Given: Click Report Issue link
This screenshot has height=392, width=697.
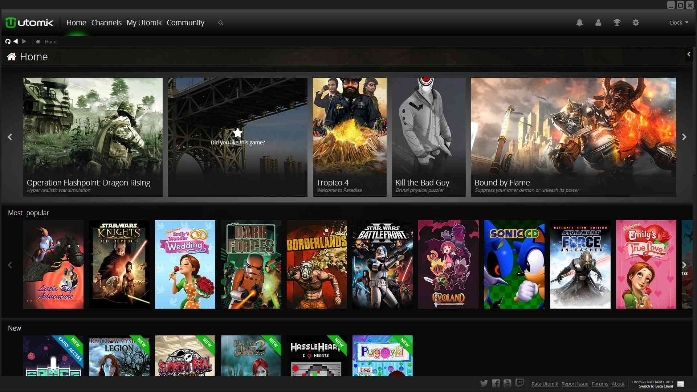Looking at the screenshot, I should tap(575, 384).
